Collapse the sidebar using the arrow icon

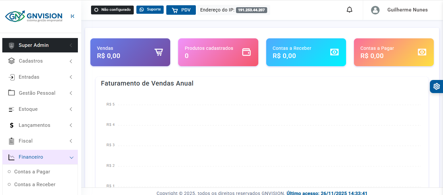click(x=72, y=16)
